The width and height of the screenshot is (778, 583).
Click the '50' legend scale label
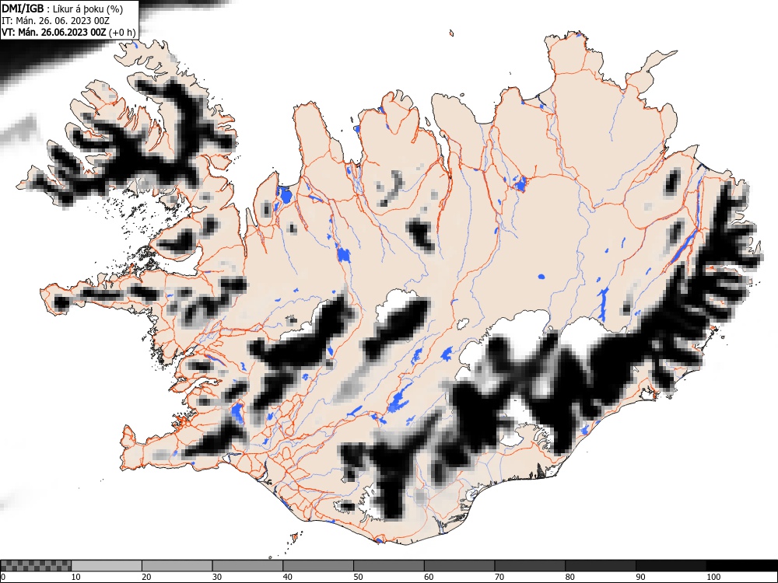(358, 577)
